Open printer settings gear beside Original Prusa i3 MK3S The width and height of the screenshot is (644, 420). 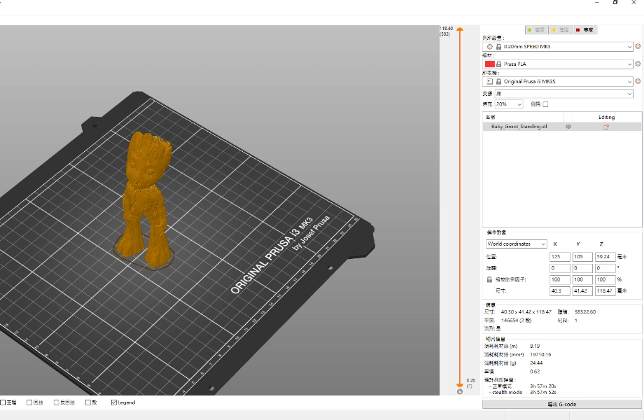click(638, 81)
